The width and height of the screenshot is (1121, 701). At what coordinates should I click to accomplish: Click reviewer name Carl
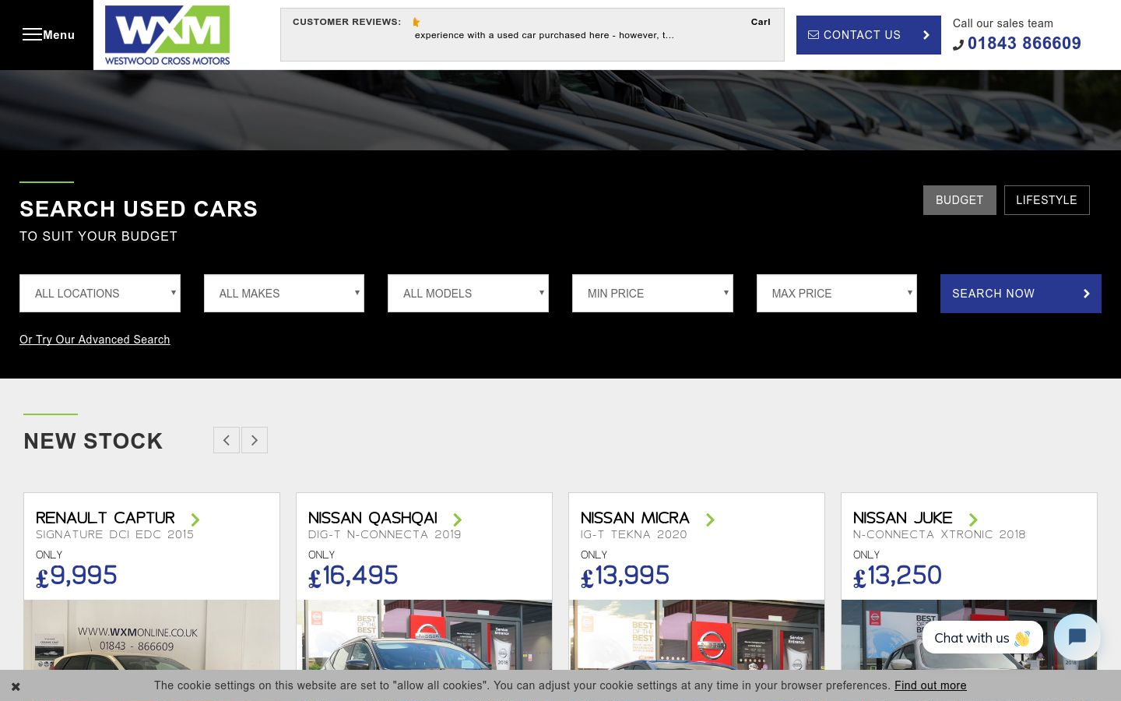coord(761,22)
